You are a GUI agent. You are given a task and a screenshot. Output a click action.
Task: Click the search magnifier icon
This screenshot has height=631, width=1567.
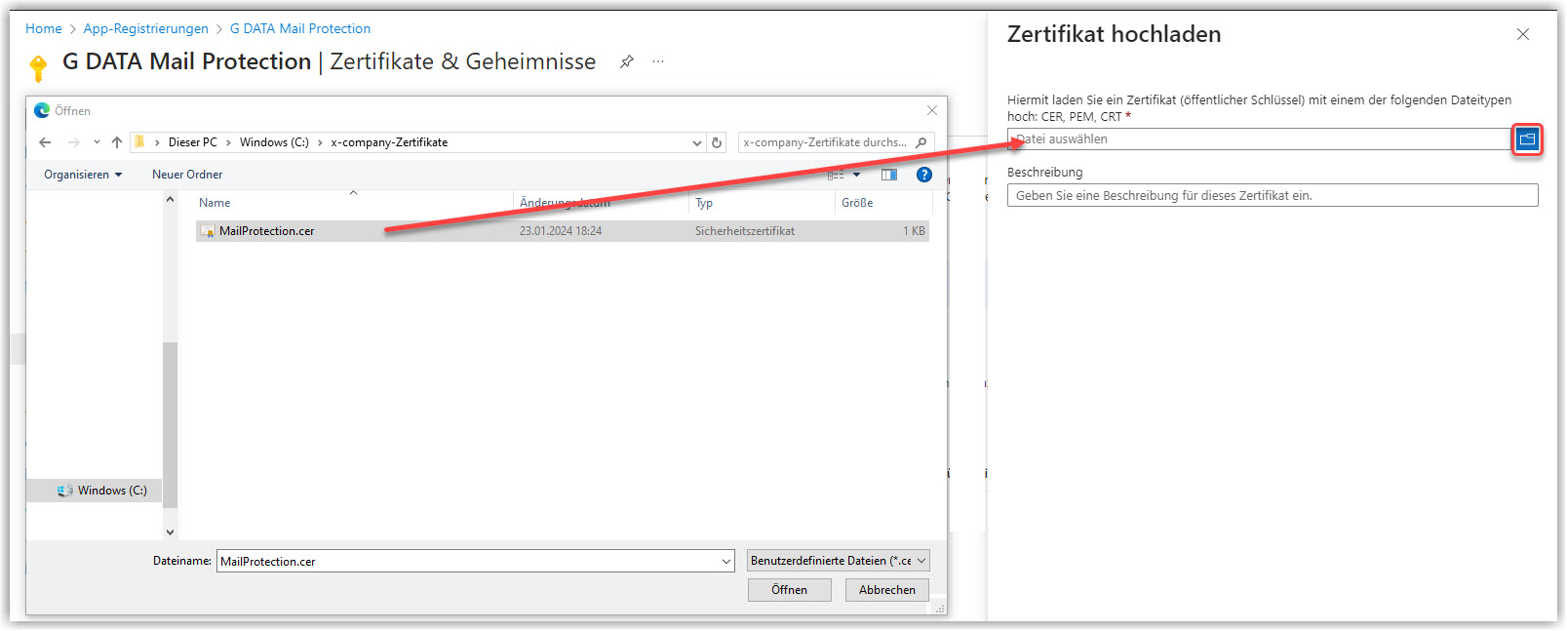point(921,142)
